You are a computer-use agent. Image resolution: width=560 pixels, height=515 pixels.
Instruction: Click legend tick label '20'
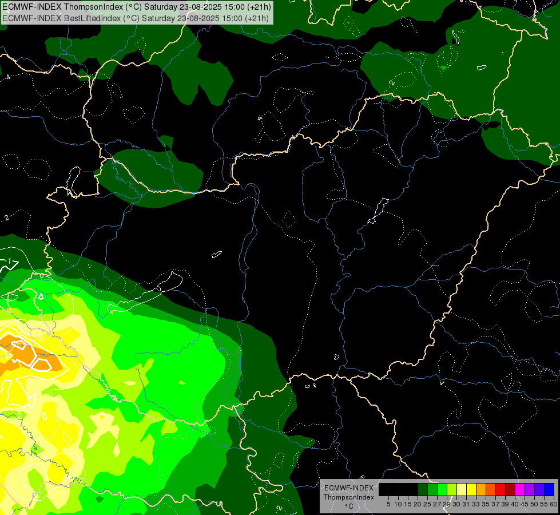coord(418,504)
